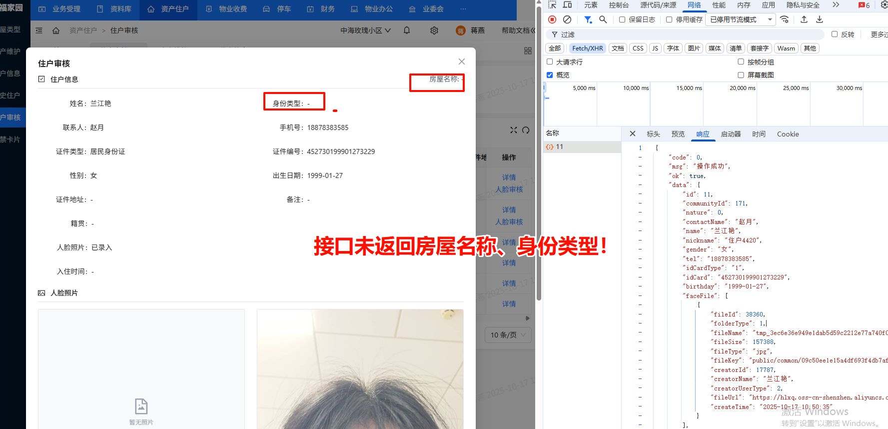The width and height of the screenshot is (888, 429).
Task: Stop recording network log with red record icon
Action: click(552, 19)
